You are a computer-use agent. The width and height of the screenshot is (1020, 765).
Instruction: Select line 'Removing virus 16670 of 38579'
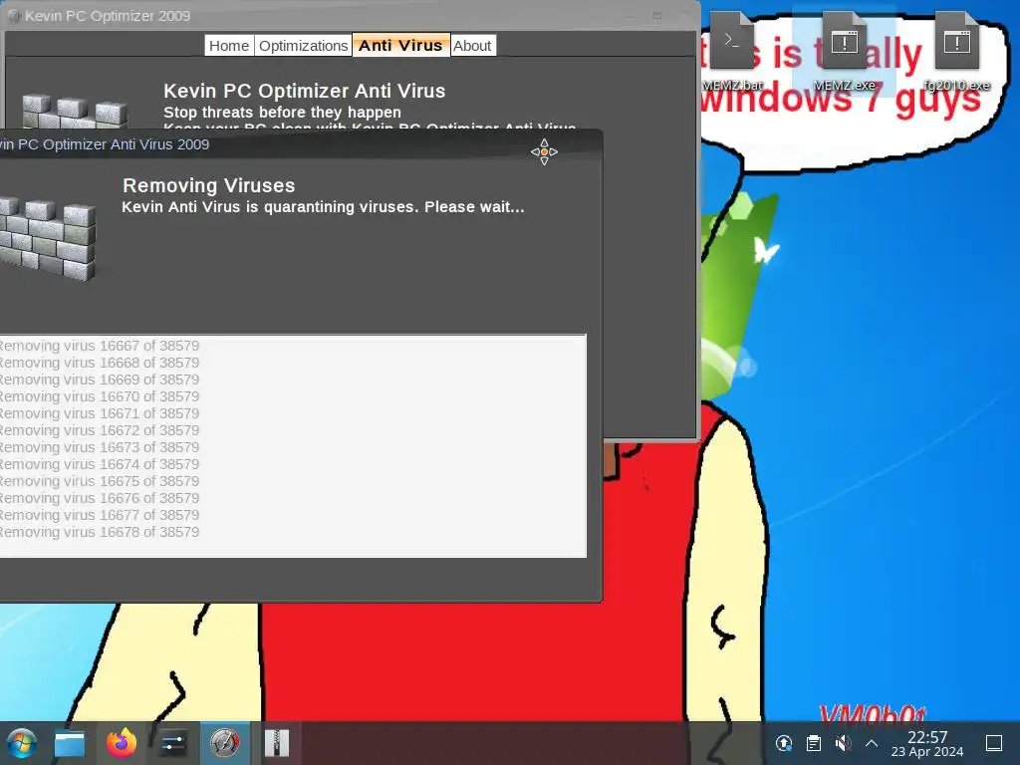99,396
